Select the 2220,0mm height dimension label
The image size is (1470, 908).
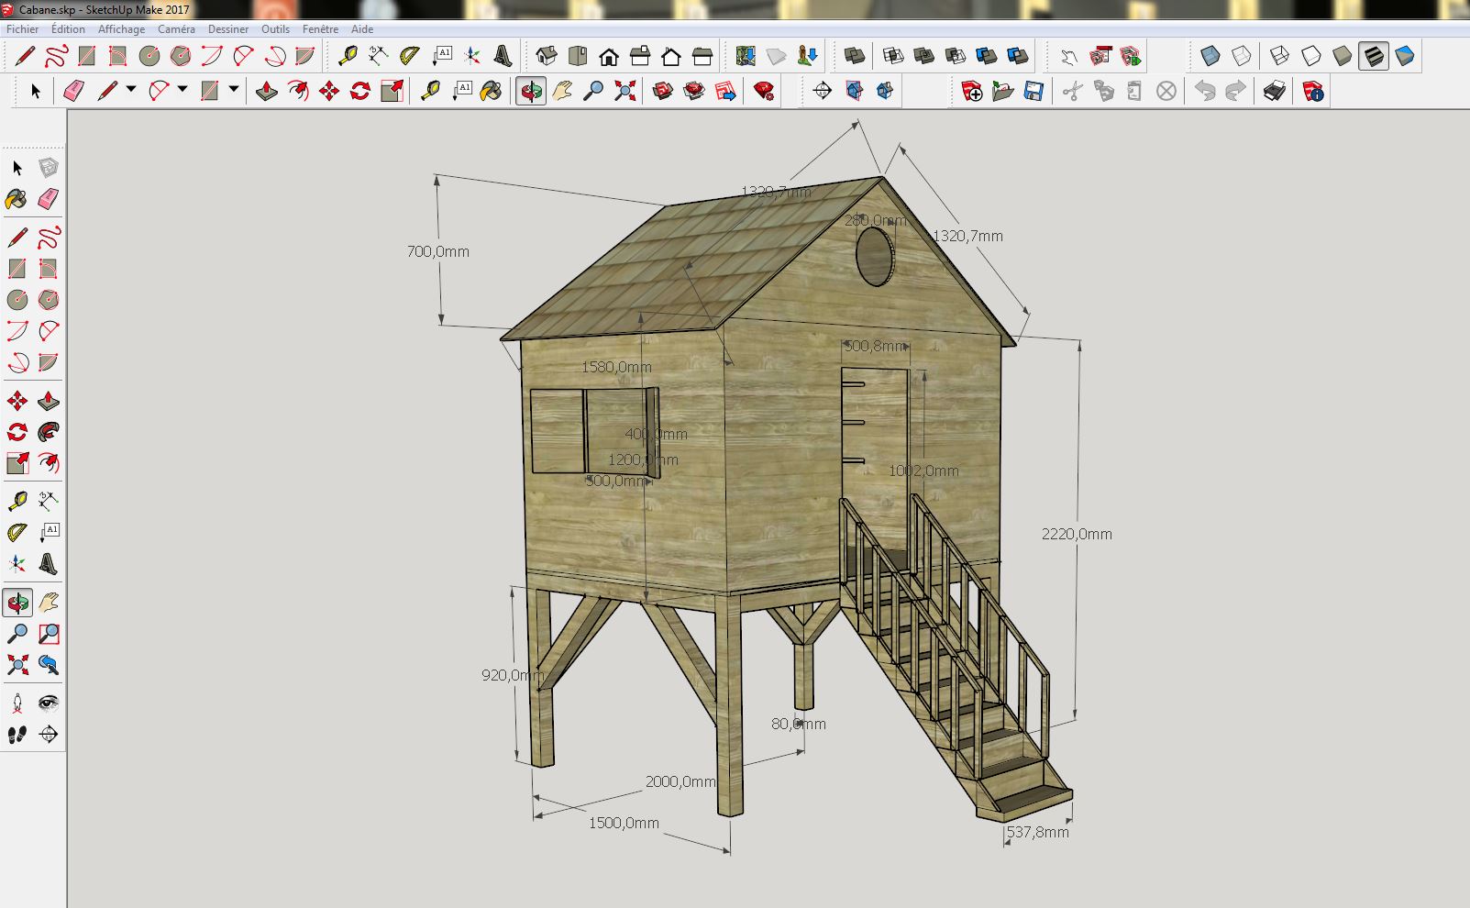pyautogui.click(x=1077, y=534)
